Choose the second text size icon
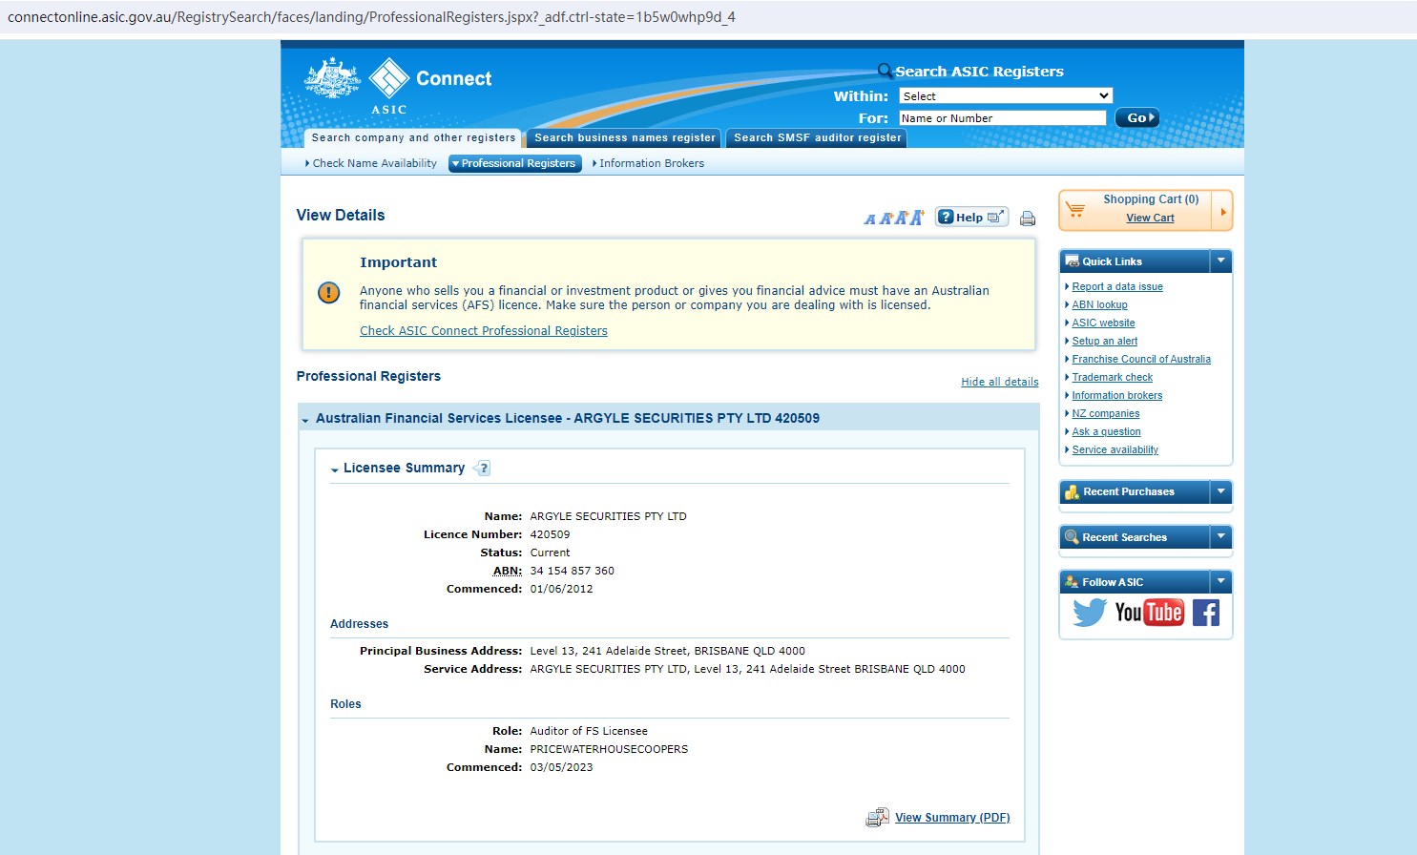Screen dimensions: 1417x855 885,219
